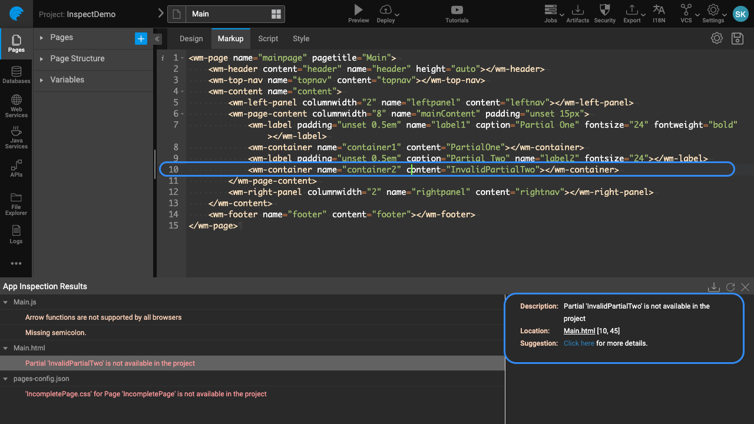
Task: Open the Databases panel
Action: (16, 75)
